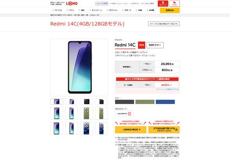Image resolution: width=230 pixels, height=161 pixels.
Task: View the blue phone back thumbnail
Action: coord(87,128)
